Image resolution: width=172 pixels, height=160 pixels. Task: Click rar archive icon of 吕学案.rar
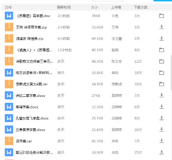[9, 141]
